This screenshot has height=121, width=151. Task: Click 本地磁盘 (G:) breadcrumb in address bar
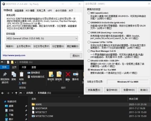tap(44, 93)
